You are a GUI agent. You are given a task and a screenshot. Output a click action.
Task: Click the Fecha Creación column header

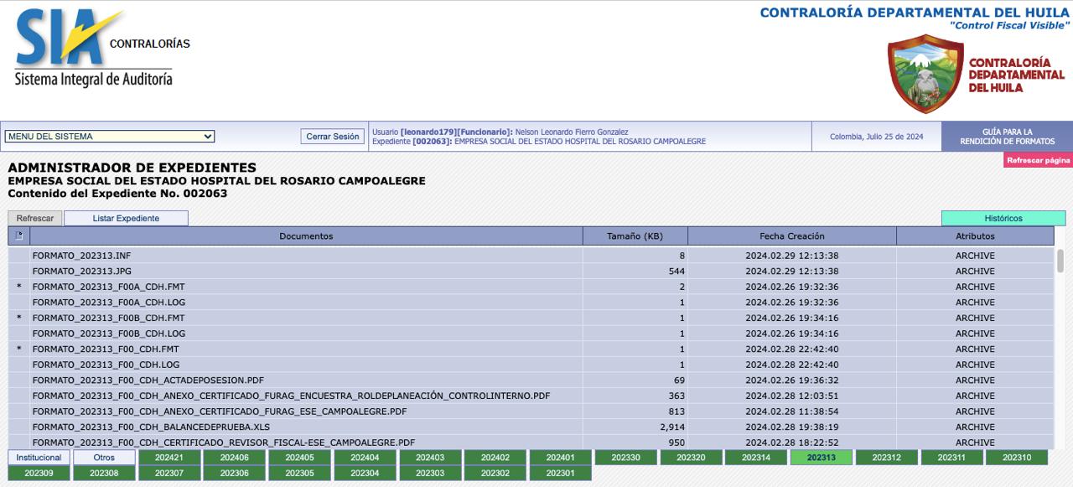[792, 236]
